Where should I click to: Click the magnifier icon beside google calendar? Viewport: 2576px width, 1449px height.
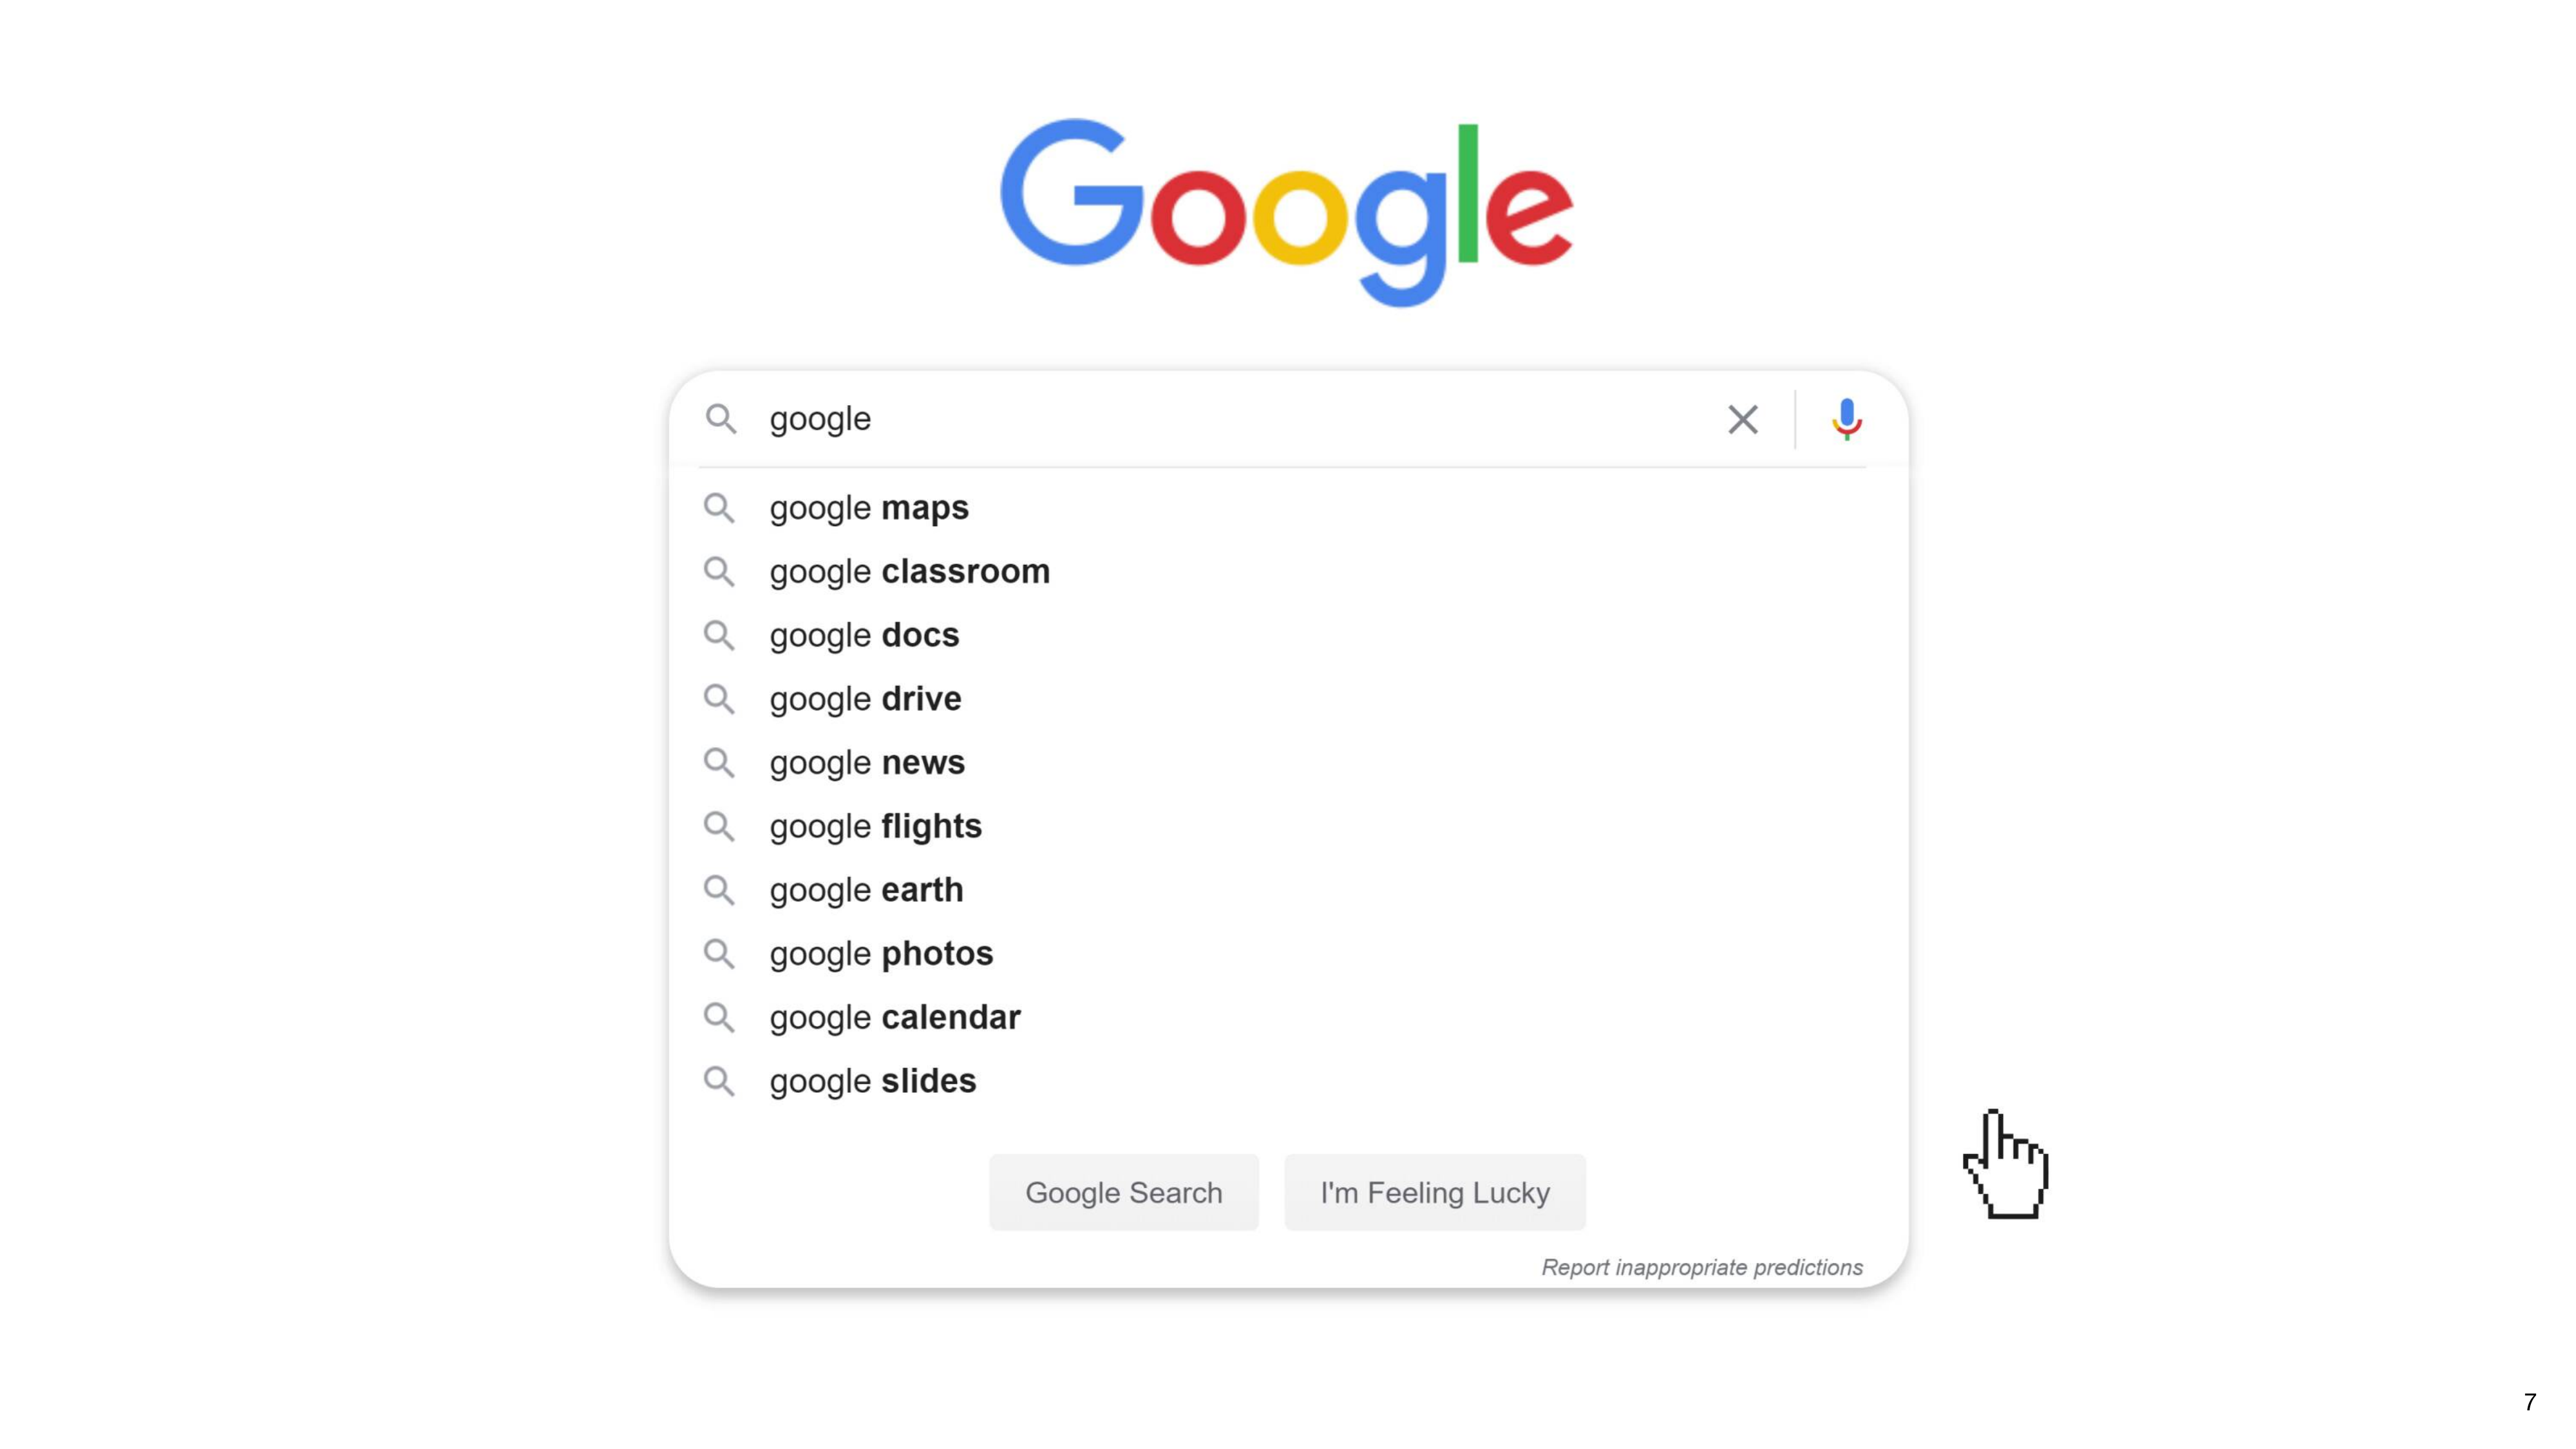click(x=718, y=1017)
